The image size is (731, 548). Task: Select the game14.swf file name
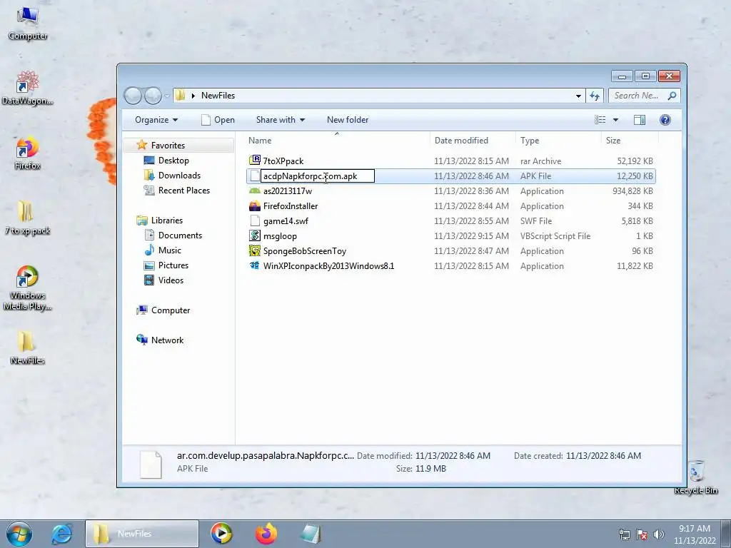pos(286,221)
